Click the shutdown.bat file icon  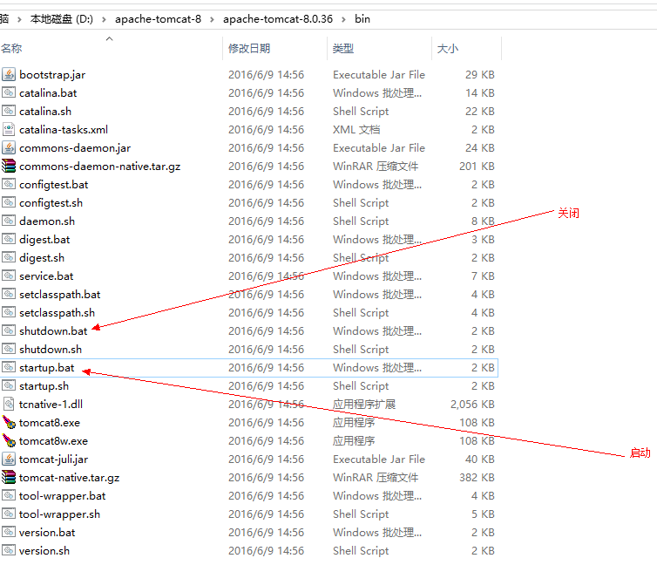9,330
